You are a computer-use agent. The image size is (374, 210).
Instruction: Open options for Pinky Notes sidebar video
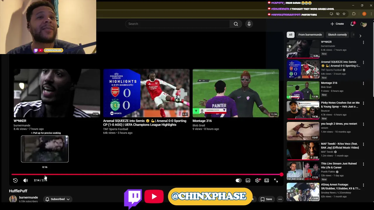pyautogui.click(x=363, y=103)
